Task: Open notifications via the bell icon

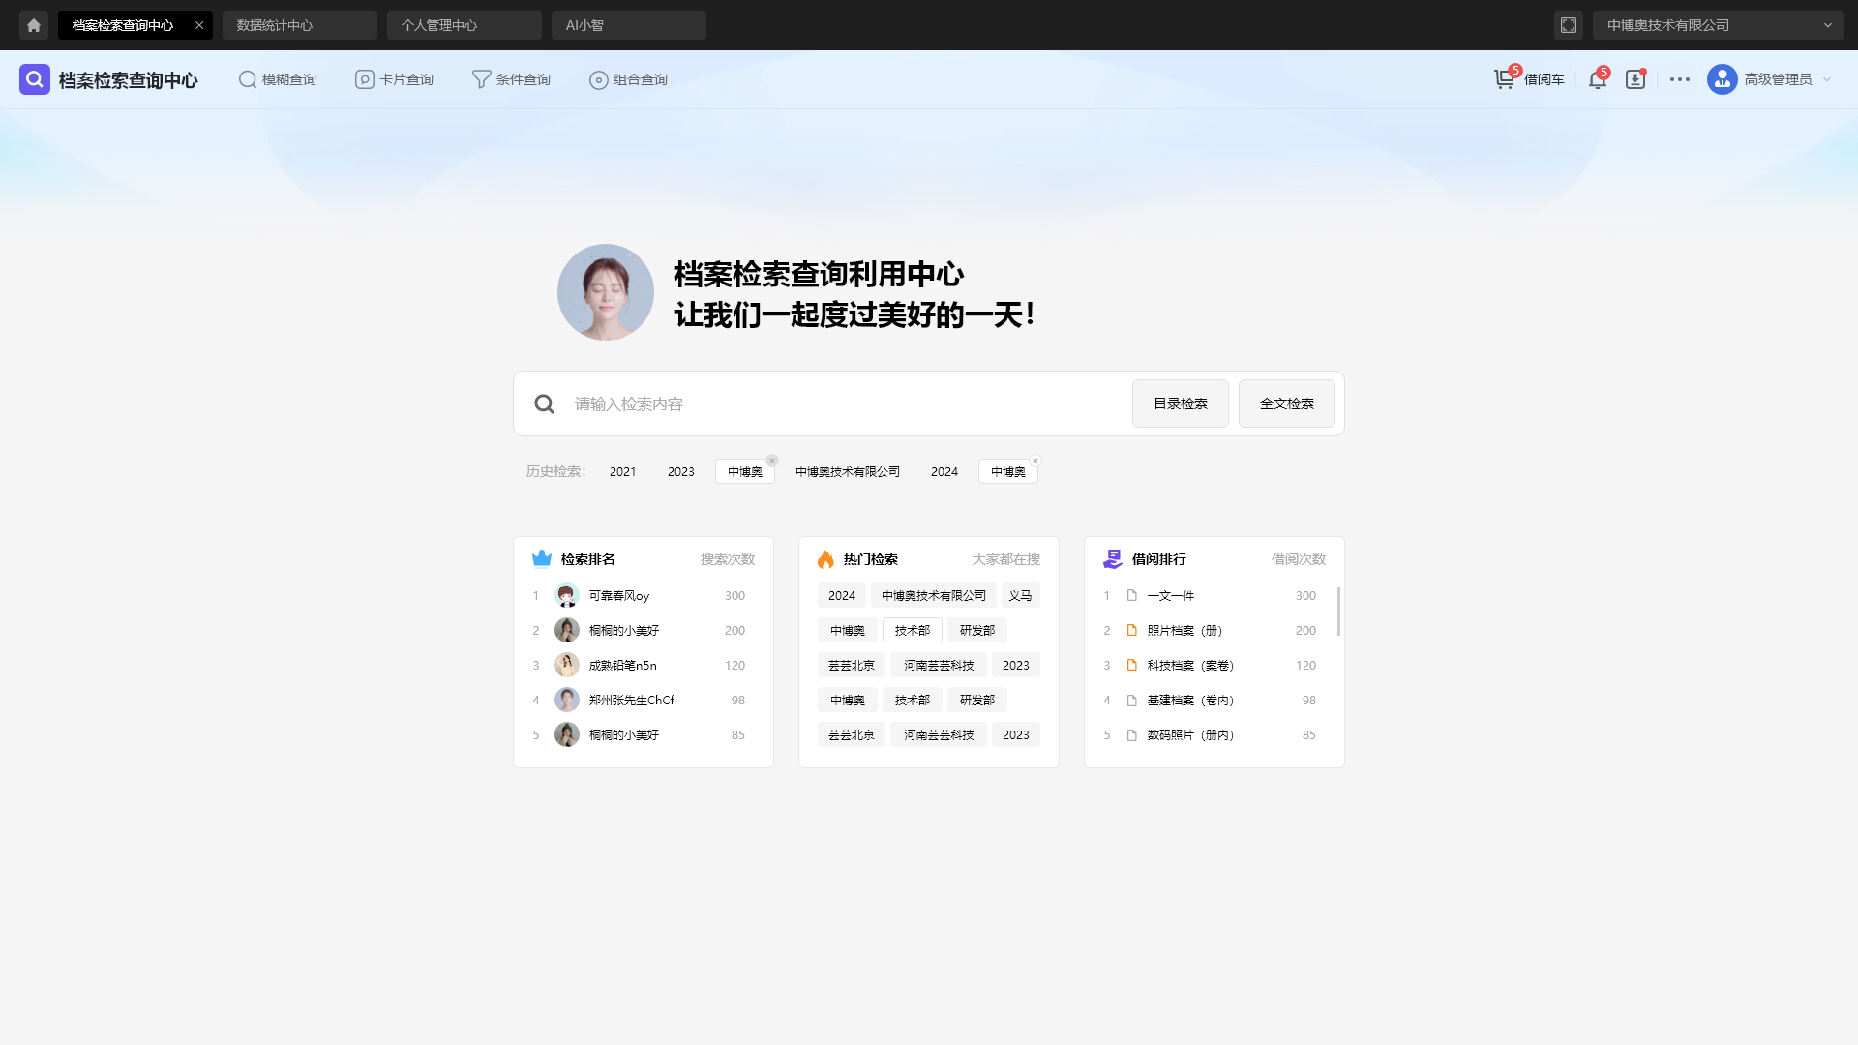Action: [x=1596, y=80]
